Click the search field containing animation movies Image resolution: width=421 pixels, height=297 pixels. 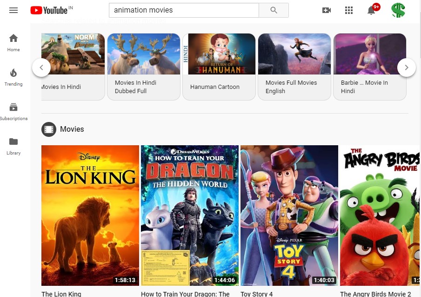(184, 10)
